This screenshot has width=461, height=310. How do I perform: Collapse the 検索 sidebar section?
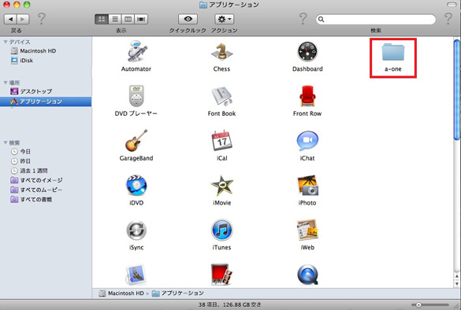6,142
